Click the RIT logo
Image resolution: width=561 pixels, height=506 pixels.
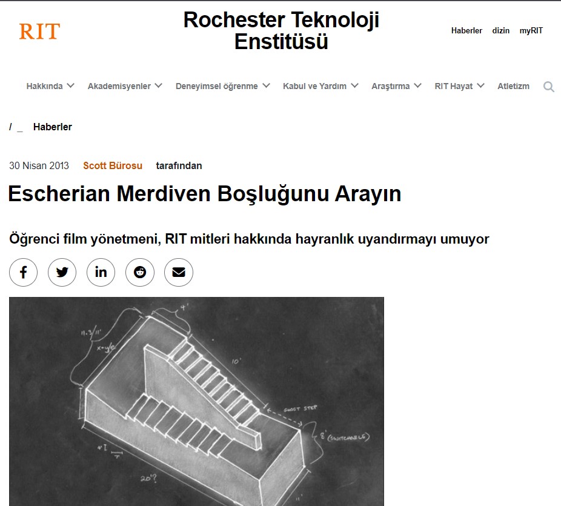[x=39, y=31]
